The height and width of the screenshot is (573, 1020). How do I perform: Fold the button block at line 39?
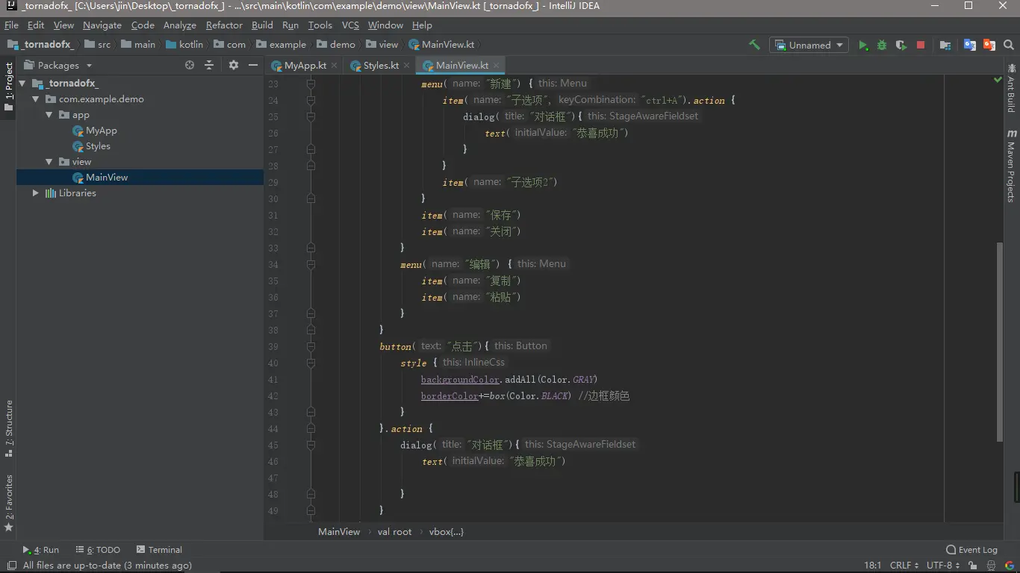point(311,346)
